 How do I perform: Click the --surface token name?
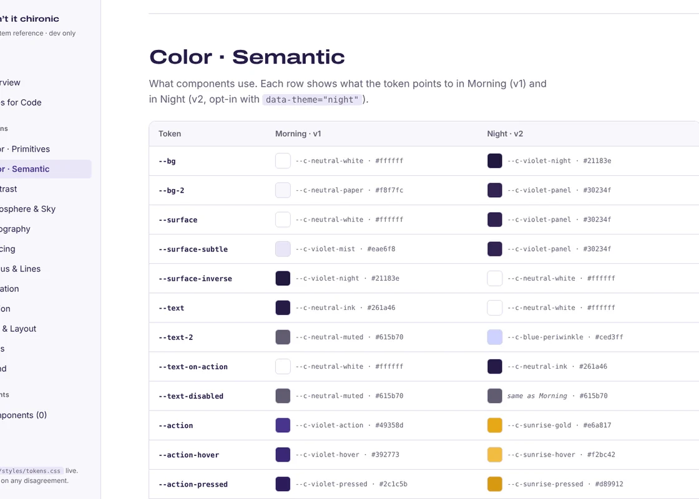178,220
